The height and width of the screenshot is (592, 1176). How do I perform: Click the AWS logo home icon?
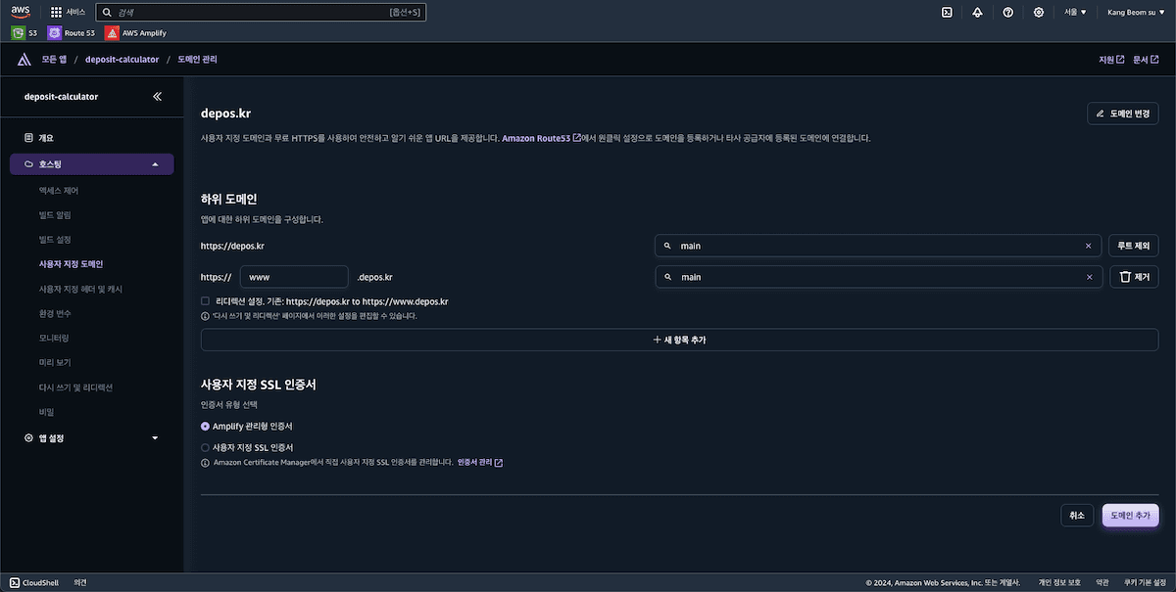21,12
